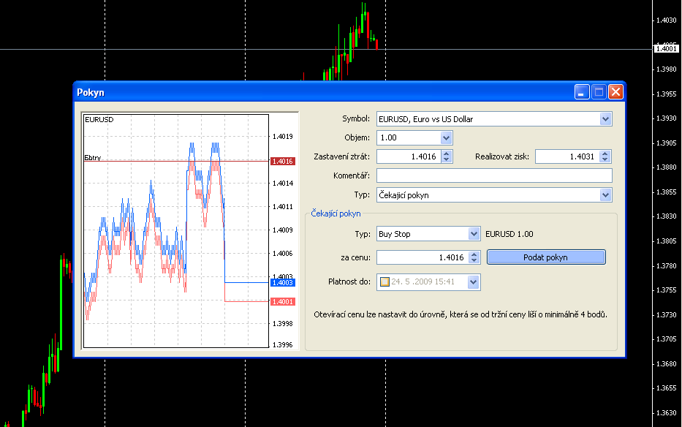This screenshot has height=427, width=682.
Task: Click inside the za cenu price field
Action: [421, 257]
